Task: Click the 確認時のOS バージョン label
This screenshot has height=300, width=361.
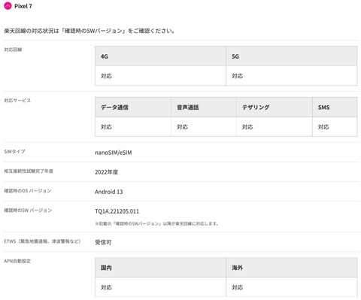Action: point(28,191)
